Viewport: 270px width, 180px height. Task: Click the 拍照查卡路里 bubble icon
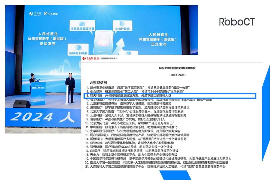(78, 50)
